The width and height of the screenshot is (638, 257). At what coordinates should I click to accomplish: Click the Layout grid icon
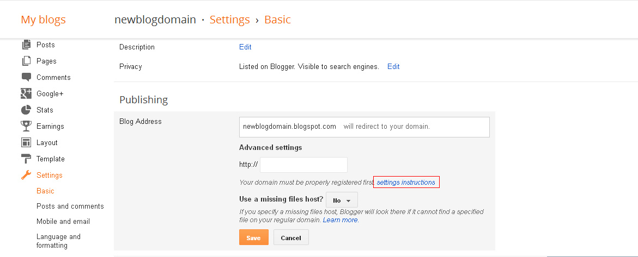[26, 142]
